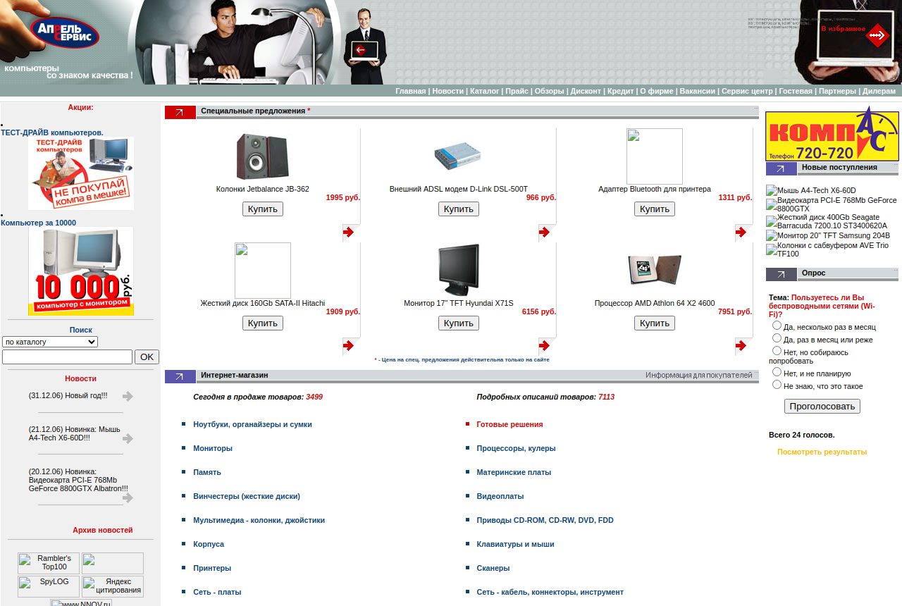This screenshot has height=606, width=902.
Task: Open Вакансии in top navigation
Action: tap(698, 91)
